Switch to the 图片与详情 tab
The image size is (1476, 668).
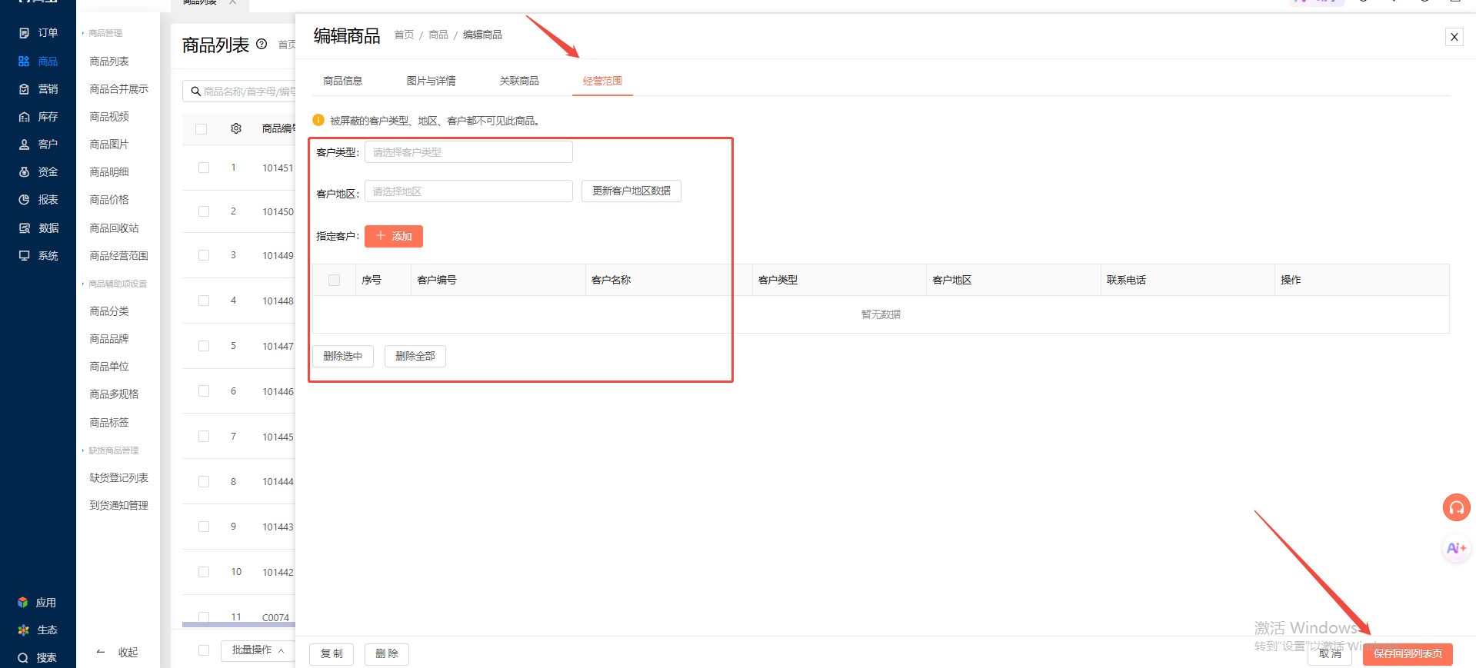(x=431, y=81)
